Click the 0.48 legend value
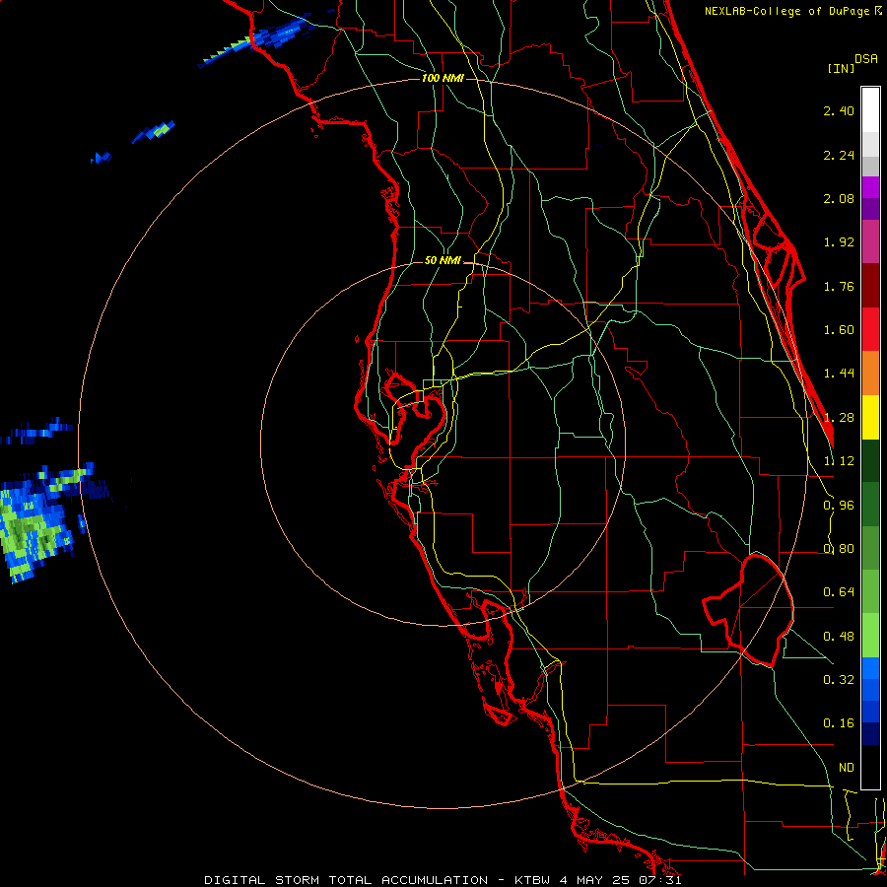The height and width of the screenshot is (887, 887). pos(839,637)
